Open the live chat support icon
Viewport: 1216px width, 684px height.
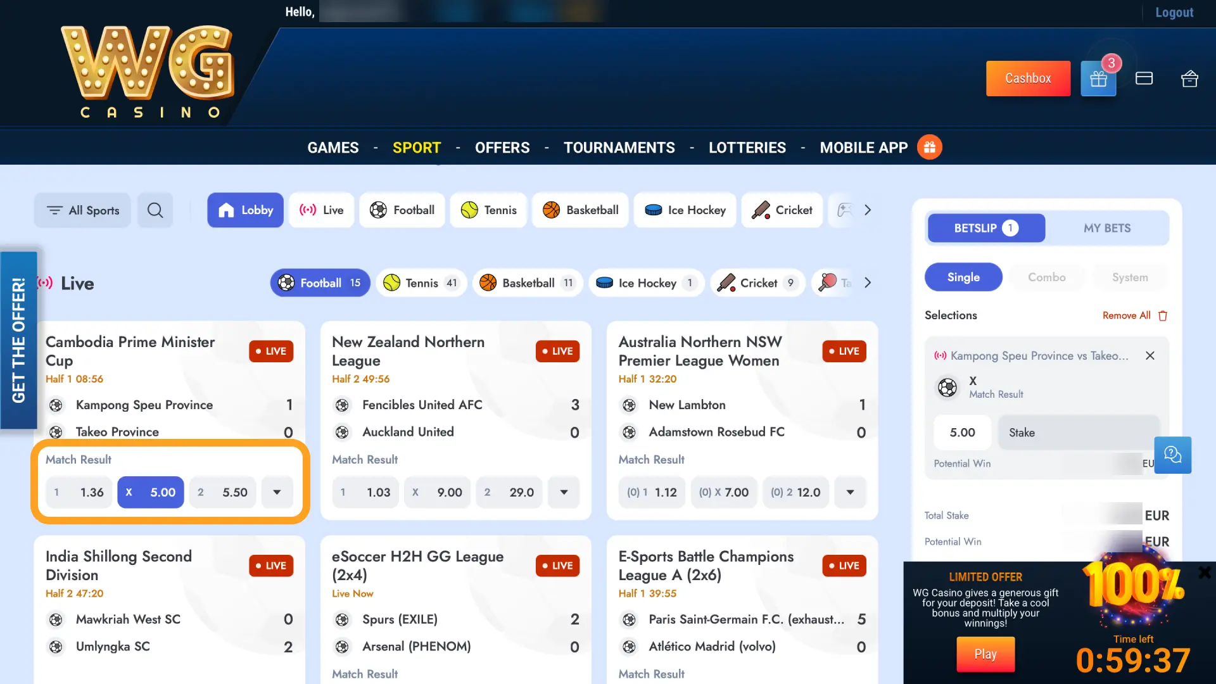coord(1172,455)
